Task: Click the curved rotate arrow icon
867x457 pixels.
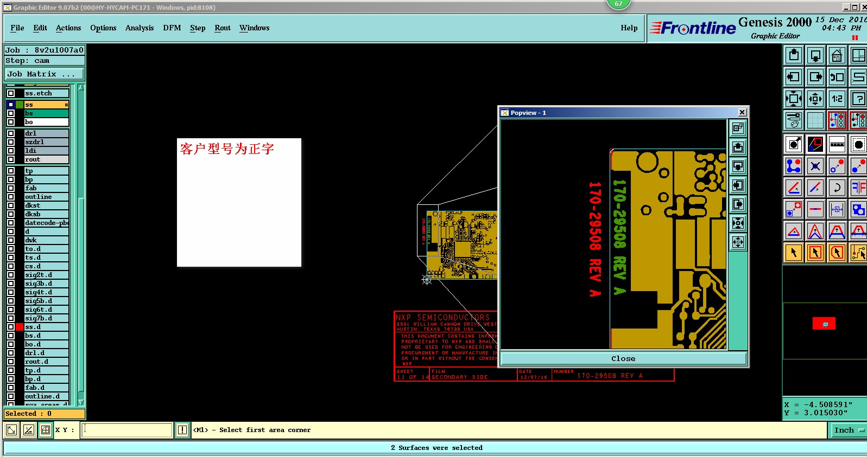Action: (x=837, y=188)
